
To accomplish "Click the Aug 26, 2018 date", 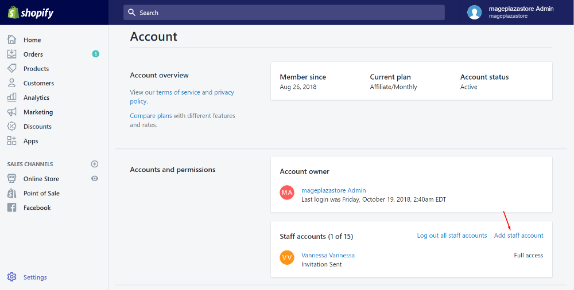I will tap(298, 87).
